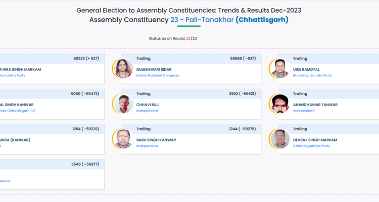Click the Trailing status above Babu Singh Kanwar
This screenshot has width=379, height=202.
click(144, 129)
